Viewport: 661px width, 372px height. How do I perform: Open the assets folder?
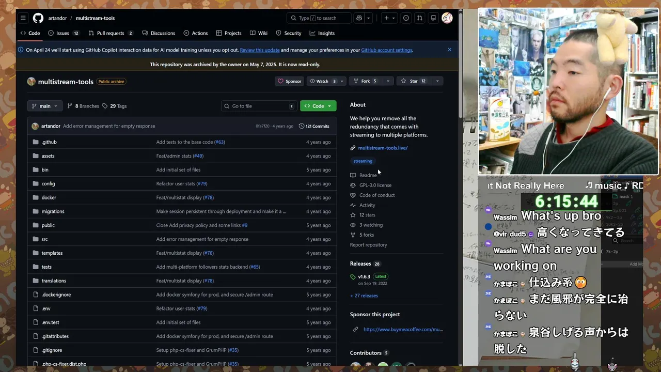48,156
